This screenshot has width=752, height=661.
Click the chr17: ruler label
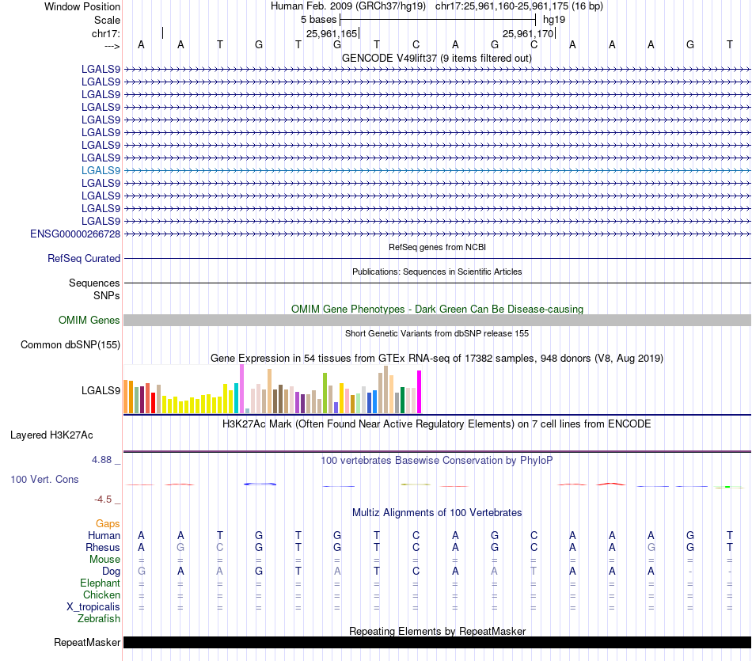point(106,33)
